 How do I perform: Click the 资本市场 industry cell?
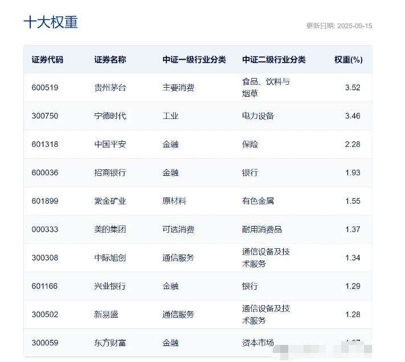[x=258, y=343]
